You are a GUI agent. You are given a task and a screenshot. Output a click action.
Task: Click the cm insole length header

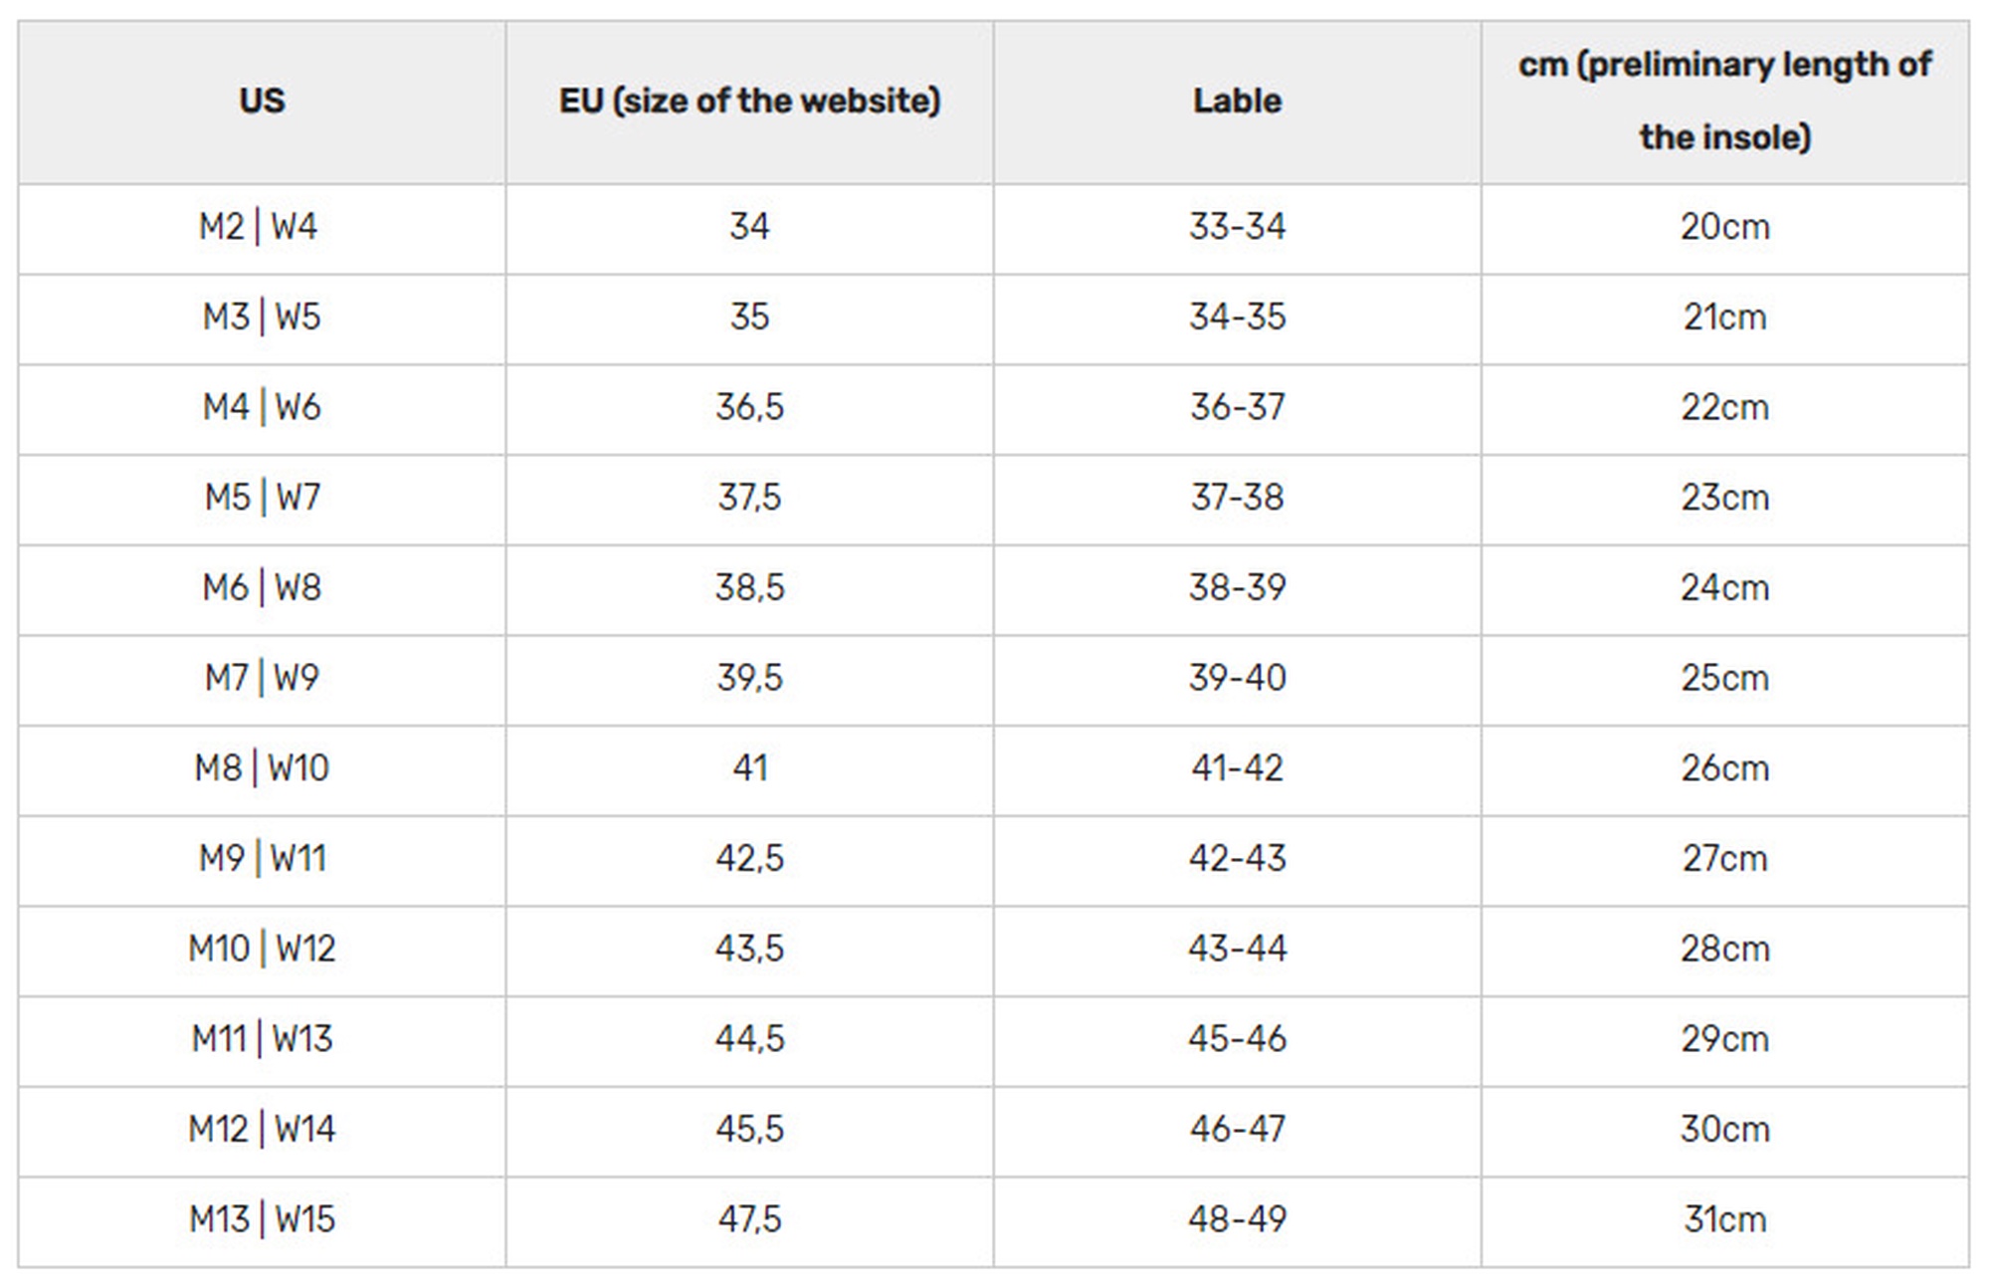1724,102
